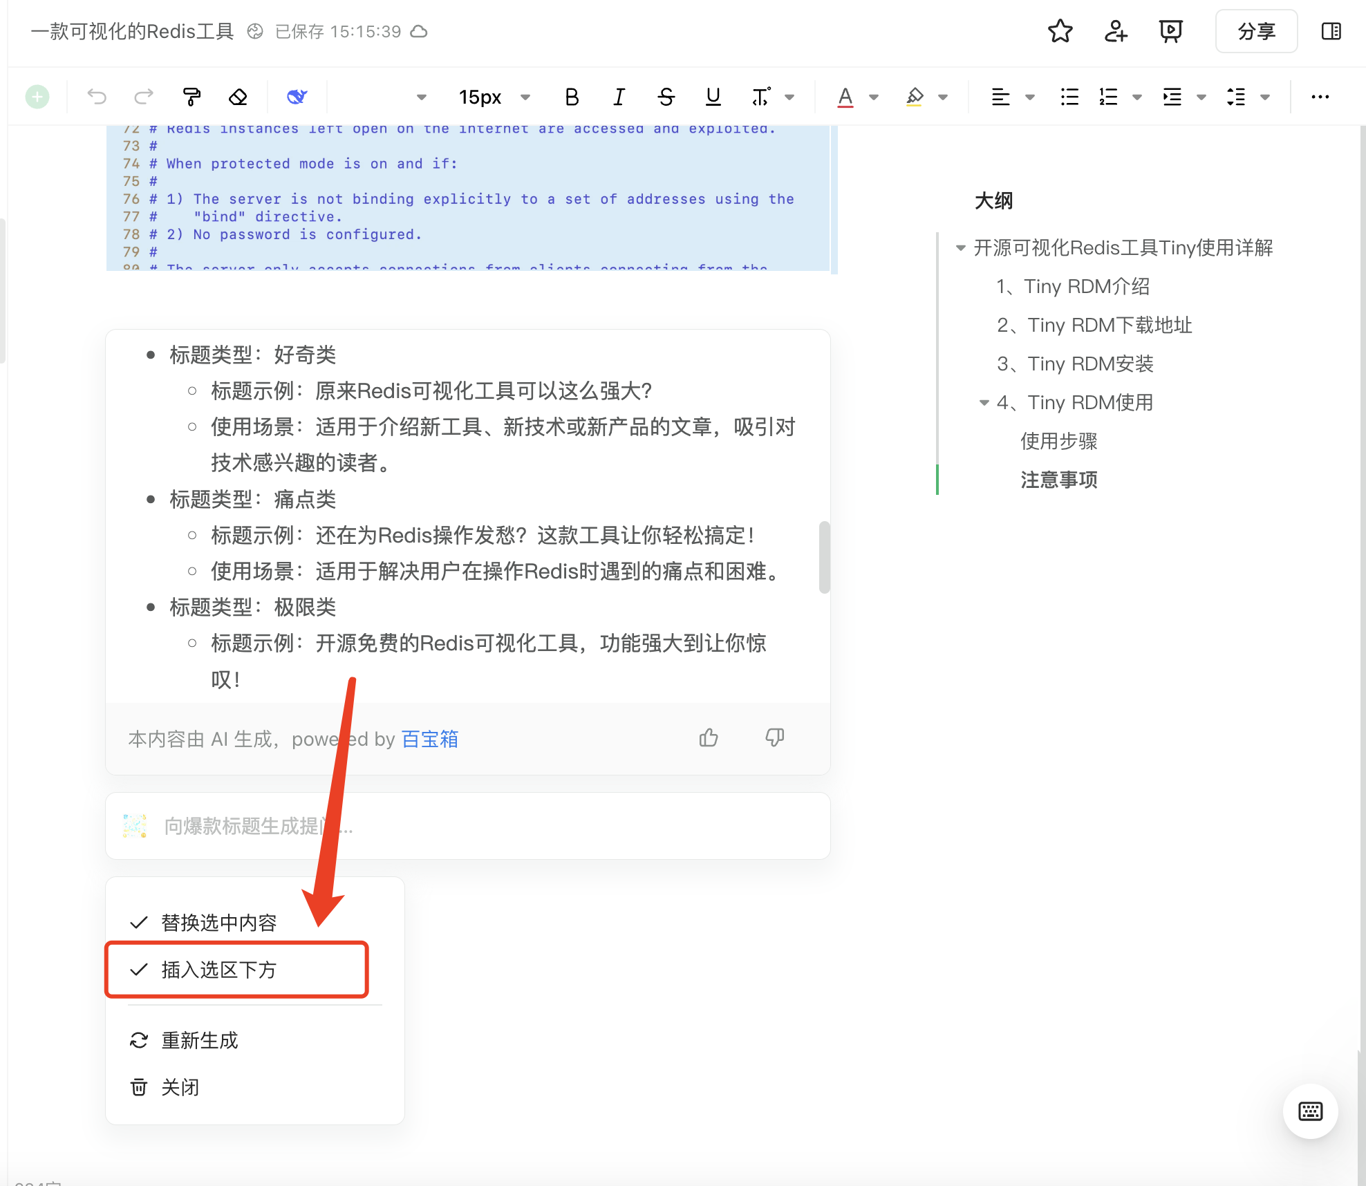Image resolution: width=1366 pixels, height=1186 pixels.
Task: Choose 插入选区下方 from the menu
Action: coord(218,970)
